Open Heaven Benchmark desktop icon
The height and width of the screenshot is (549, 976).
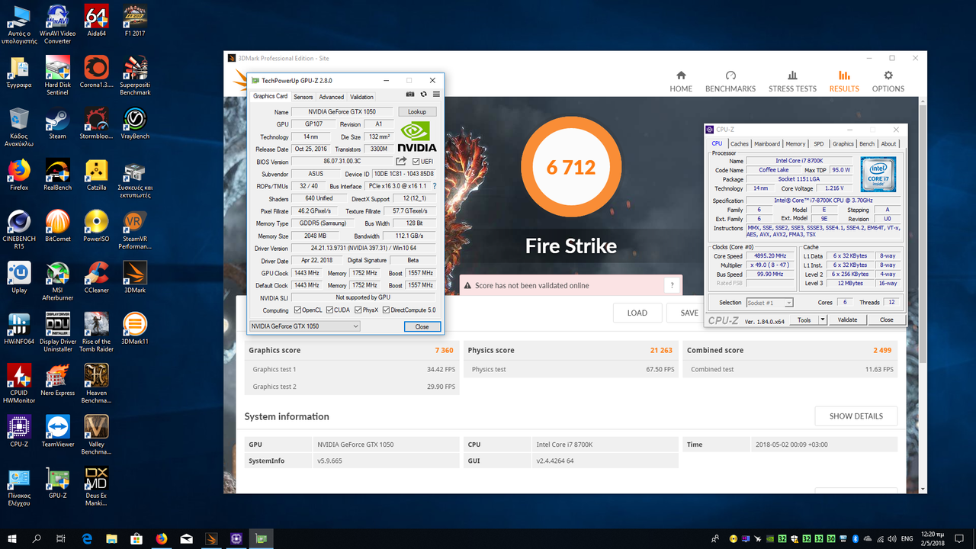click(96, 384)
